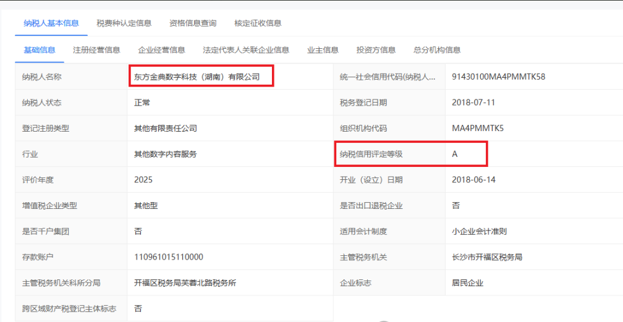The height and width of the screenshot is (322, 623).
Task: Click the 企业标志 label
Action: (x=355, y=283)
